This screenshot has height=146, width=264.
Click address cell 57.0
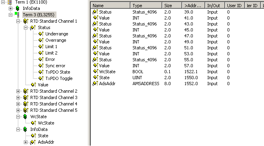click(x=188, y=66)
